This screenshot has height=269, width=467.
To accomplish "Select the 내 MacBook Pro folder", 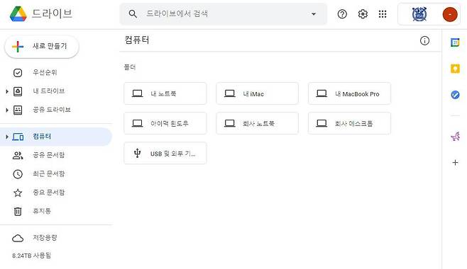I will tap(349, 93).
